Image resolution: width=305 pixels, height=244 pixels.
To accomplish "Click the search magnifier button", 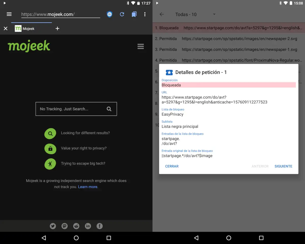I will tap(109, 109).
